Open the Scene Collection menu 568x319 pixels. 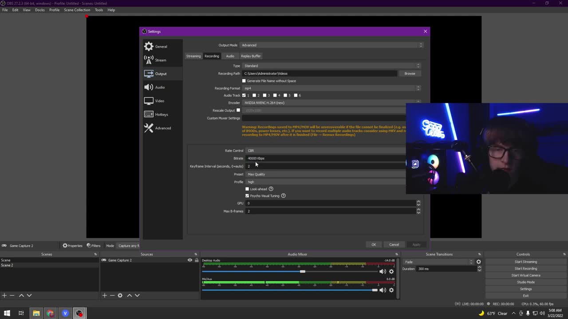(x=77, y=10)
